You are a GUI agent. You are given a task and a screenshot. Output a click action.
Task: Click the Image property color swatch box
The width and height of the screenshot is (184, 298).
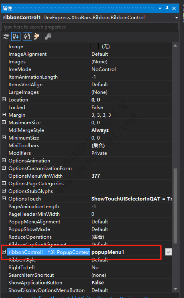[x=95, y=47]
